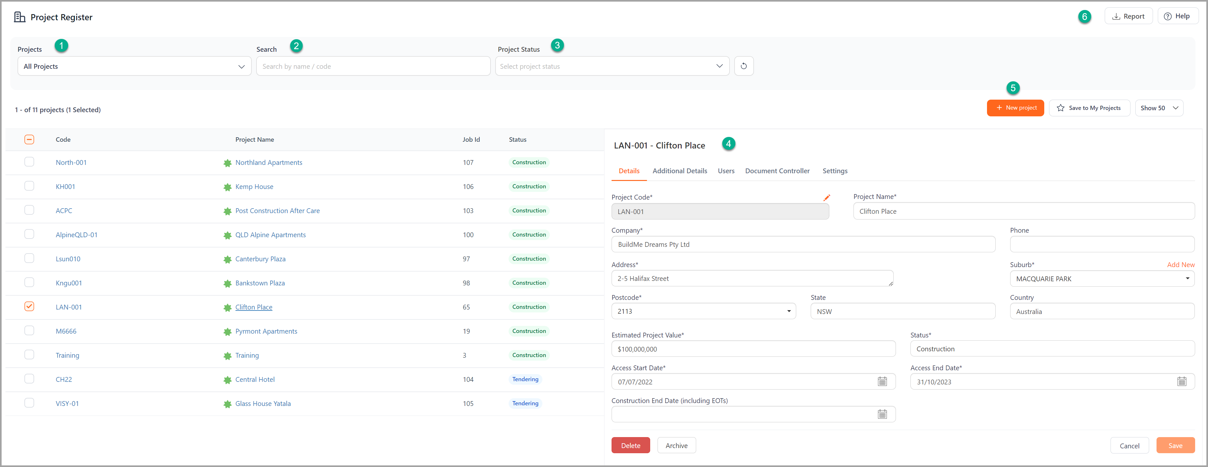Viewport: 1208px width, 467px height.
Task: Click Save to My Projects button
Action: (1089, 108)
